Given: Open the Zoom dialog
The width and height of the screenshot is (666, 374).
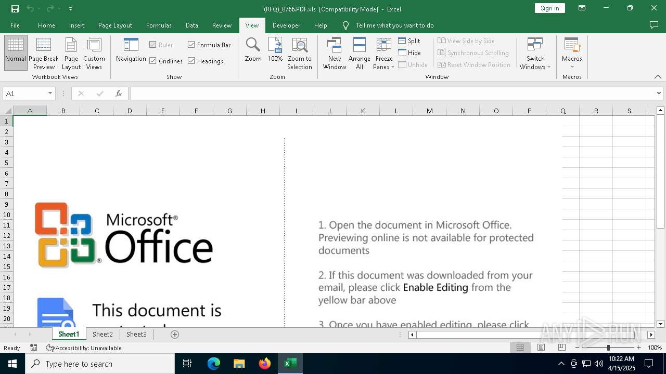Looking at the screenshot, I should (253, 50).
